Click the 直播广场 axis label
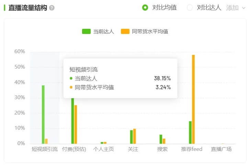Image resolution: width=248 pixels, height=165 pixels. [221, 149]
